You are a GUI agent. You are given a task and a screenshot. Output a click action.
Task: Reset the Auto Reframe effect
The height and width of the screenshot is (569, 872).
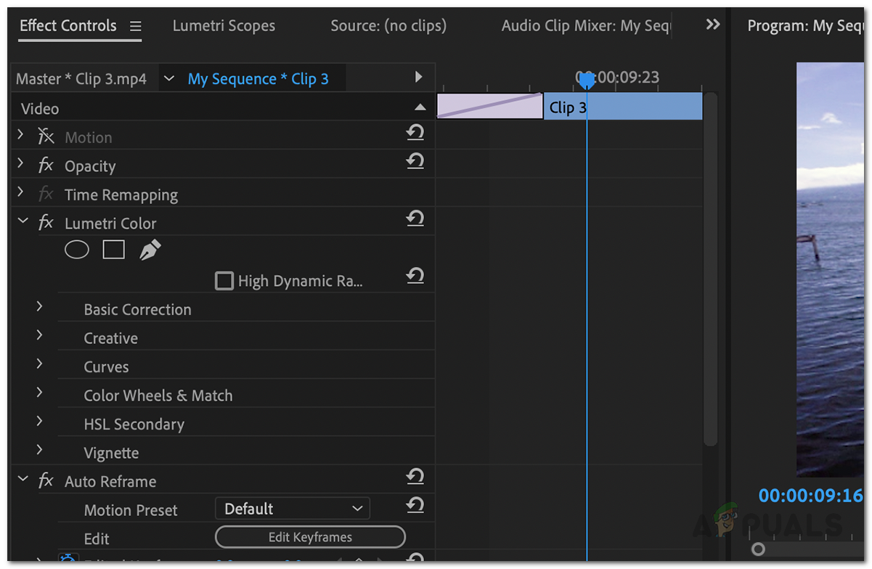415,477
